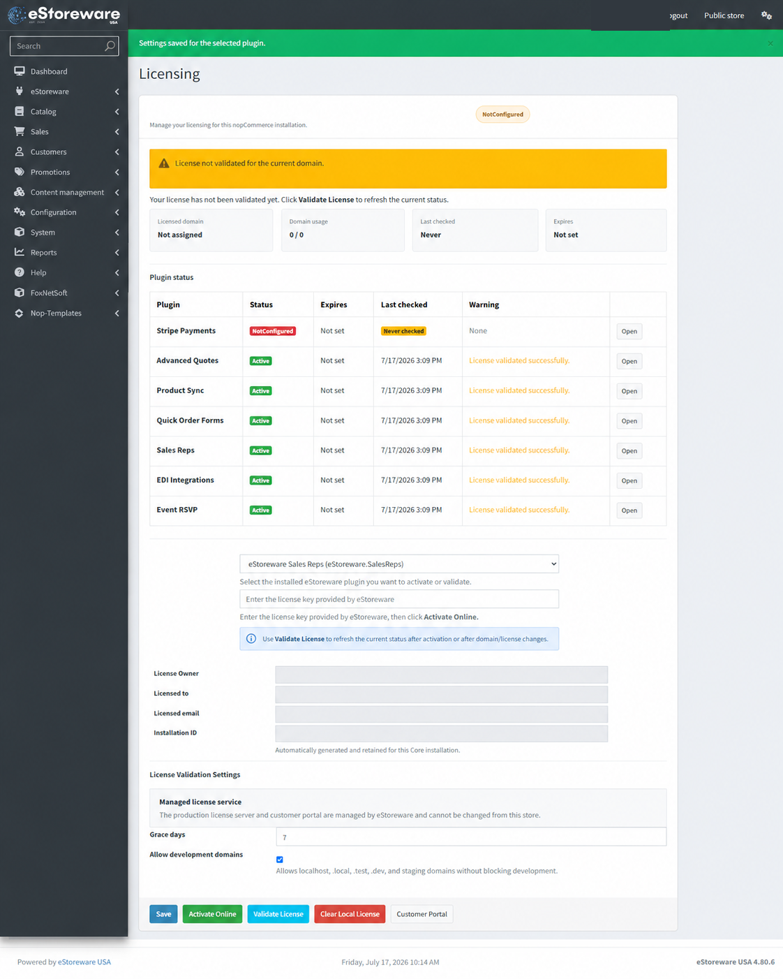Click the NotConfigured status pill at top
783x979 pixels.
point(502,115)
